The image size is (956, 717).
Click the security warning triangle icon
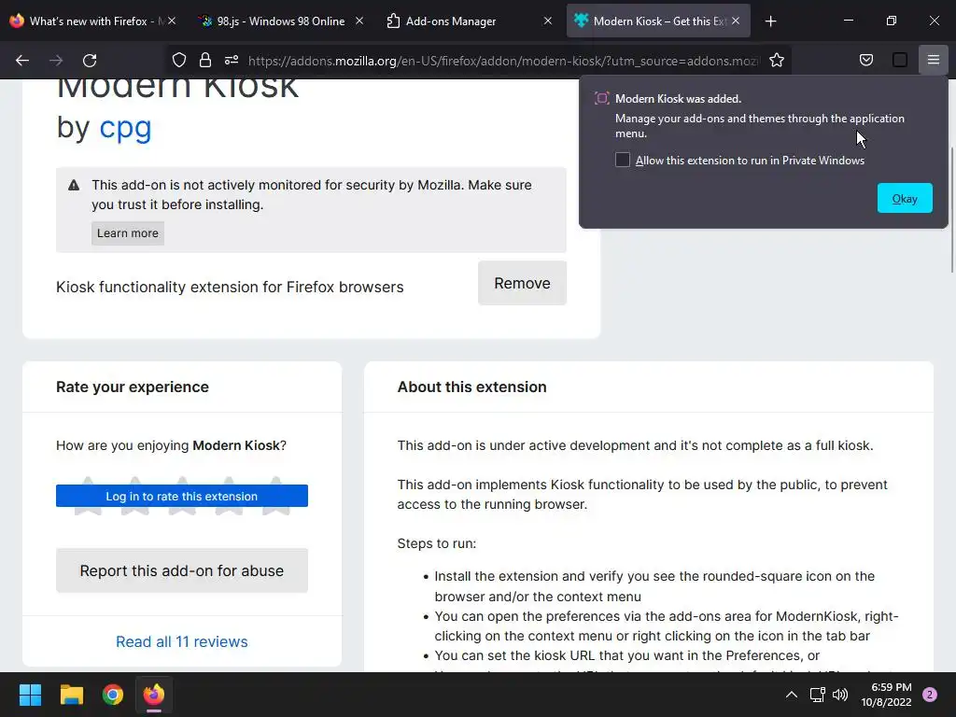point(74,185)
